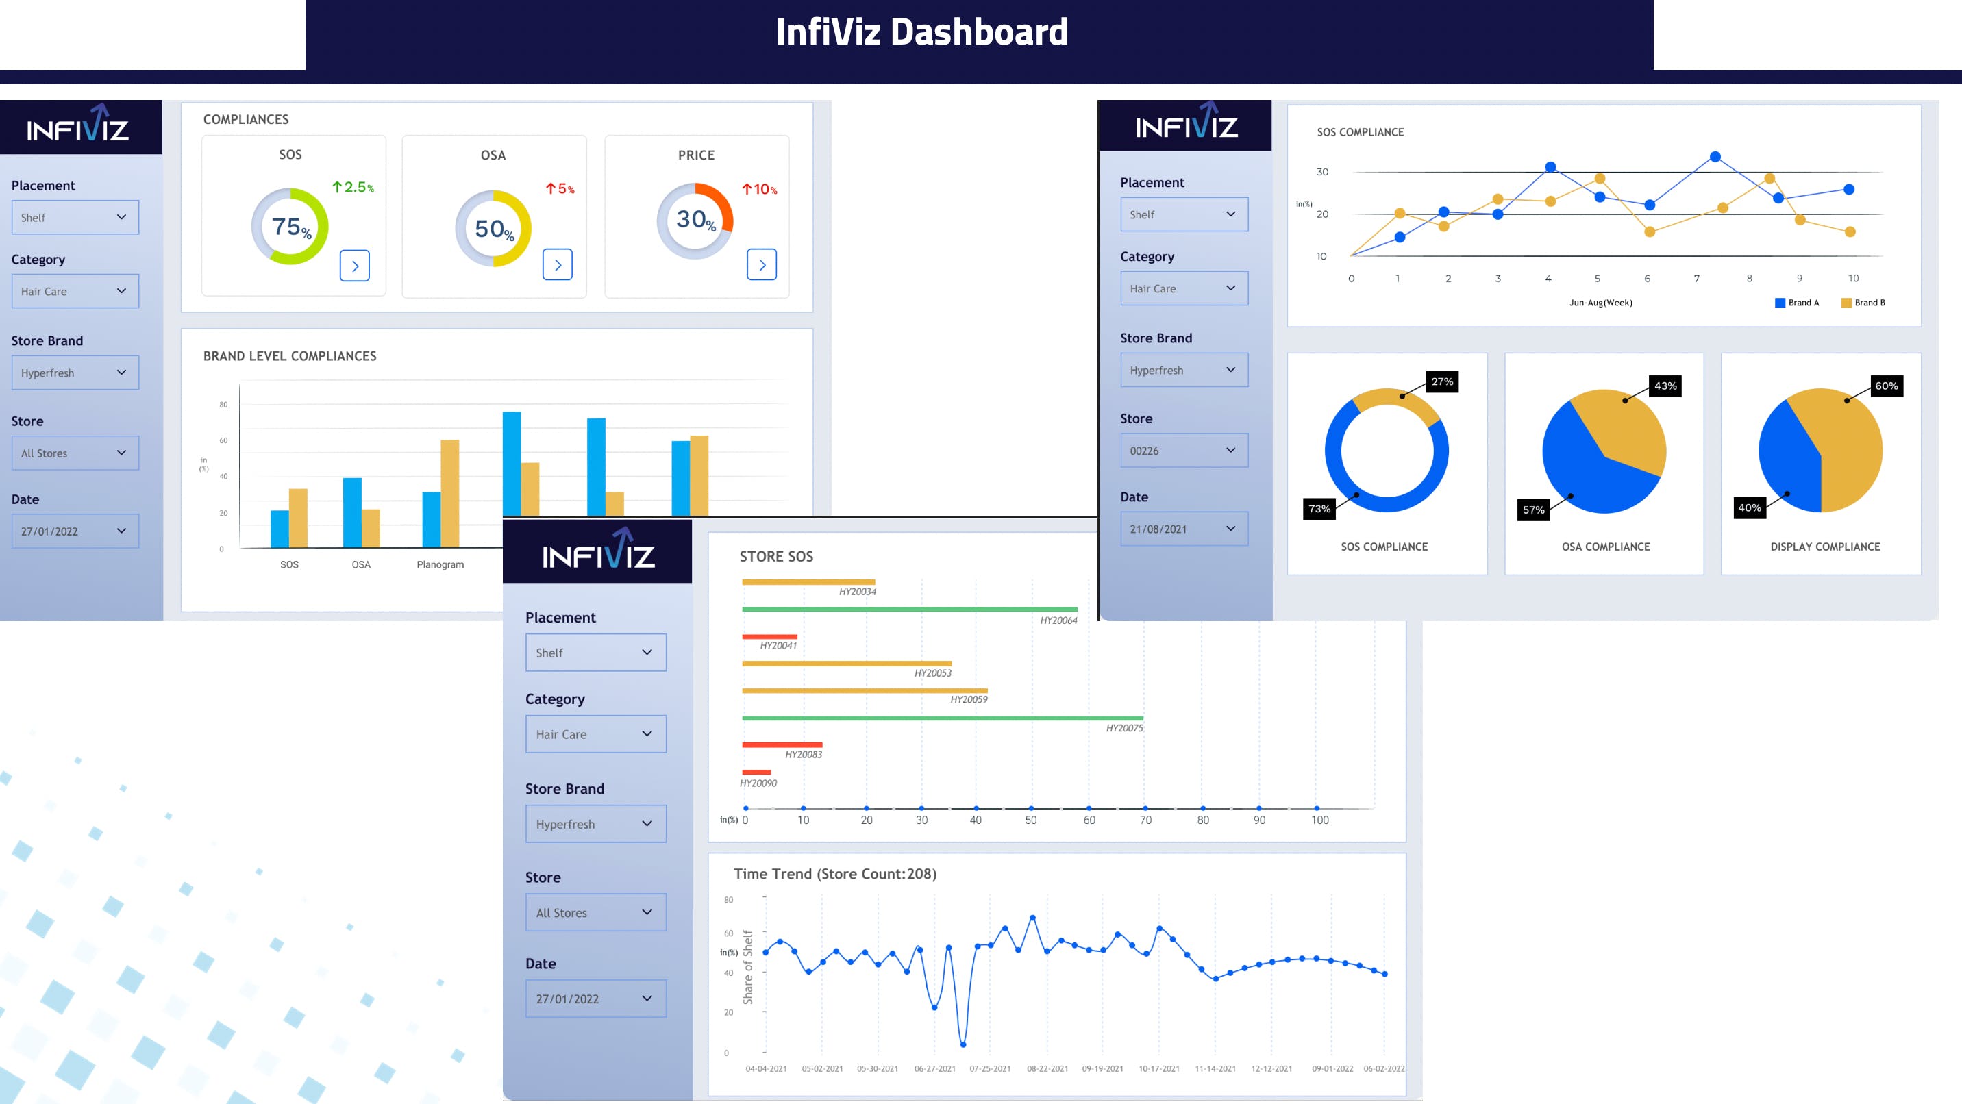Click 06-27-2021 date on time trend axis

click(x=934, y=1068)
